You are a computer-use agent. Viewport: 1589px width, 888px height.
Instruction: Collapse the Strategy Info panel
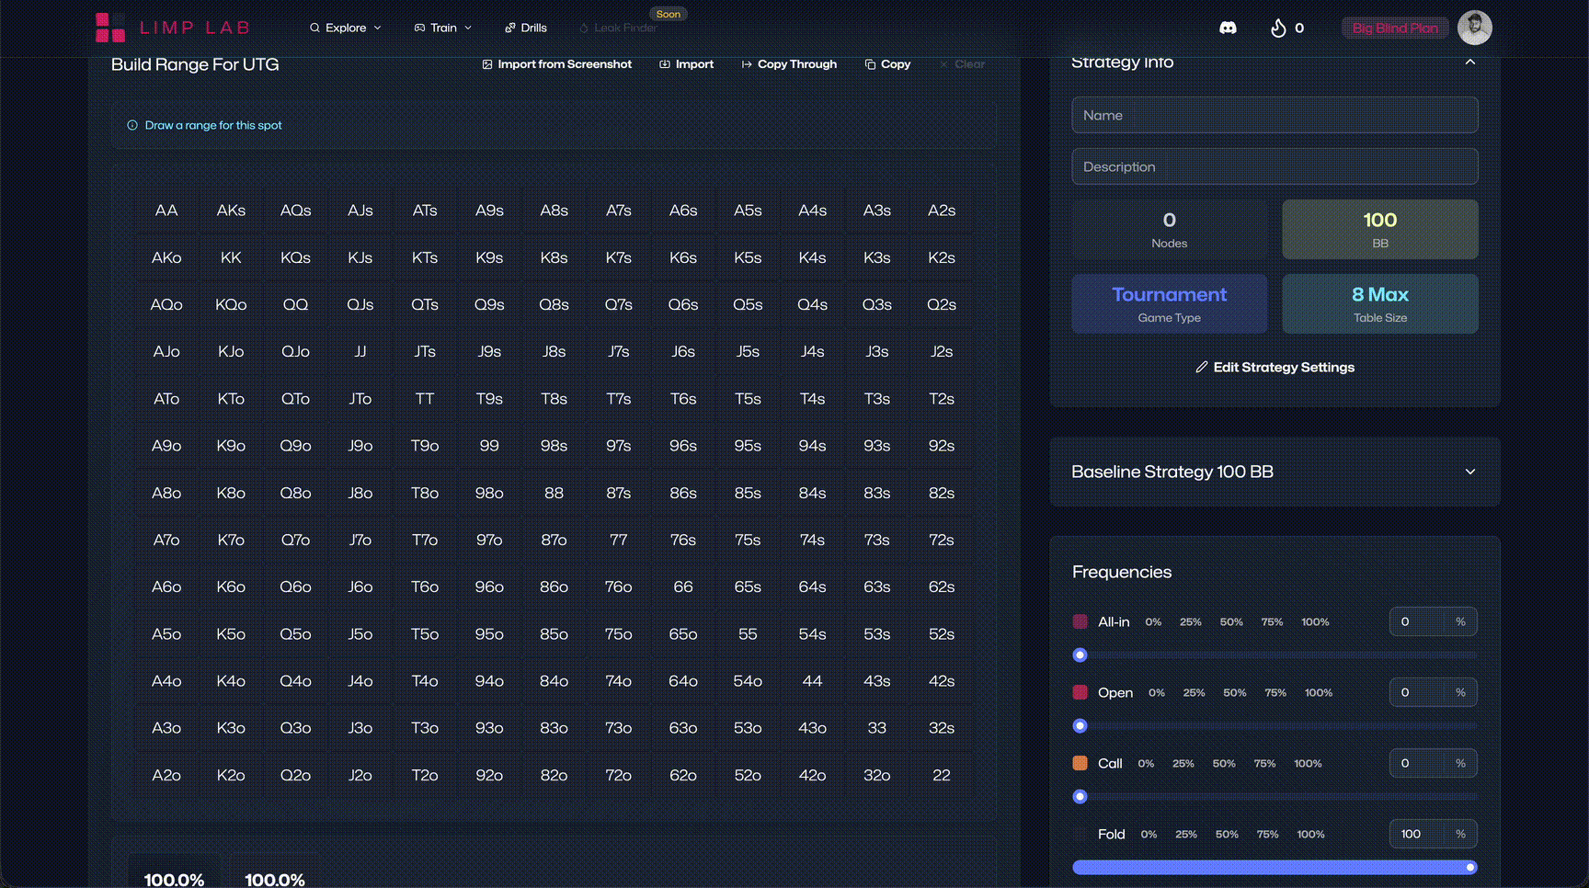(1469, 62)
